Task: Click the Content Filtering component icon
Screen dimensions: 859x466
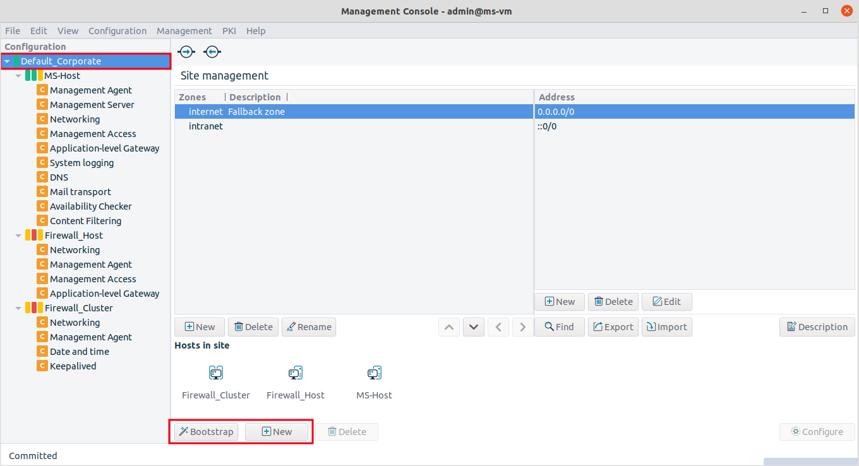Action: pos(42,221)
